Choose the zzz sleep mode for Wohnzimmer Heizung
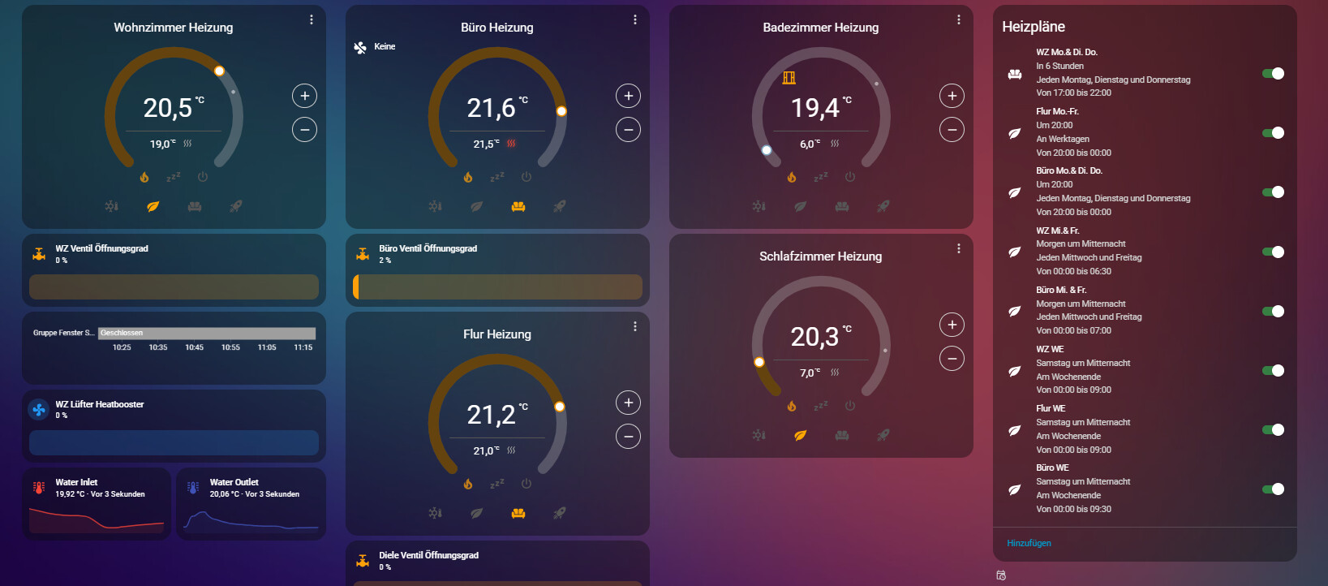Viewport: 1328px width, 586px height. [174, 177]
